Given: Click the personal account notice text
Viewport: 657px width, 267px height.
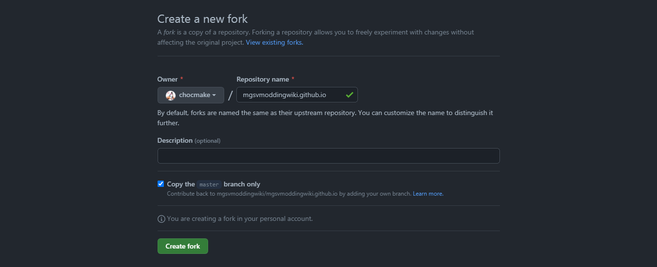Looking at the screenshot, I should (x=240, y=219).
